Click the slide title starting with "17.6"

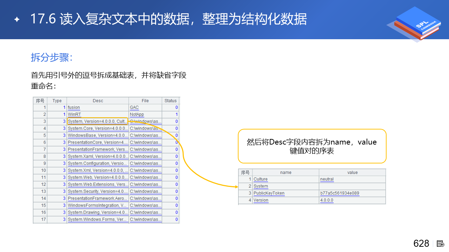[x=168, y=19]
